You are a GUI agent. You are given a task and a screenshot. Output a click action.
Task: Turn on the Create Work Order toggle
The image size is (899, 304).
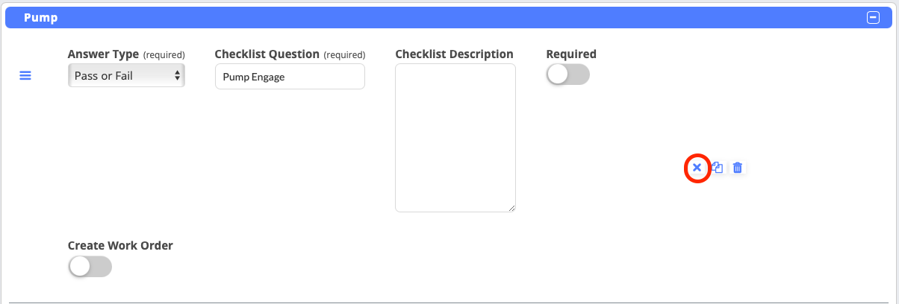[90, 266]
